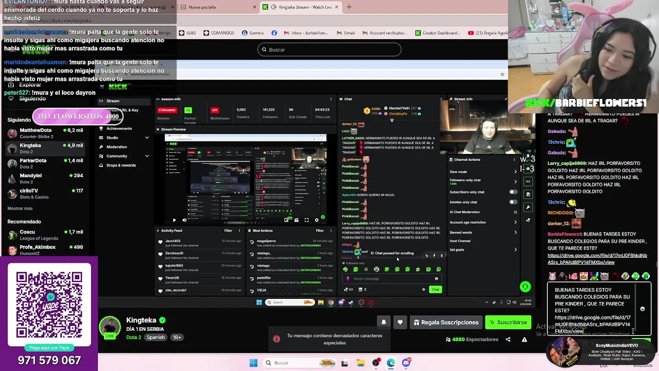659x371 pixels.
Task: Open the Session info three-dot menu
Action: (331, 99)
